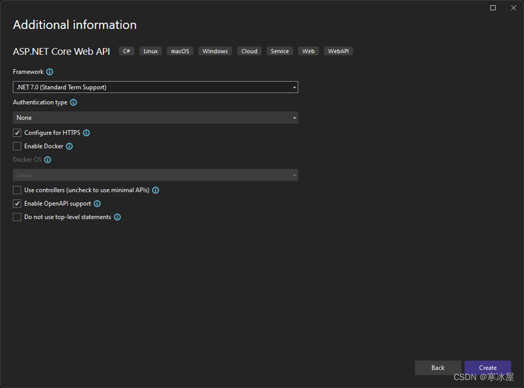524x388 pixels.
Task: Close the Additional information dialog
Action: point(513,8)
